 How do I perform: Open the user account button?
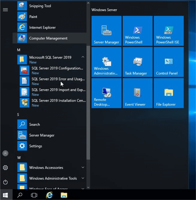5,153
